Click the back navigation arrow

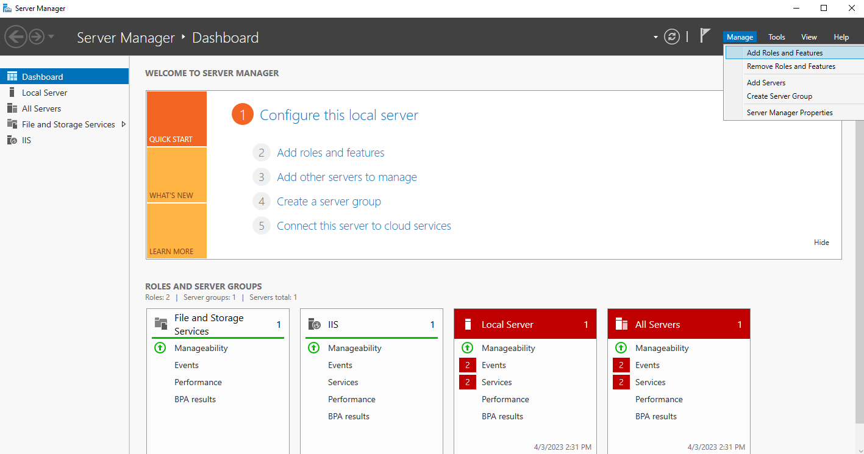point(15,37)
